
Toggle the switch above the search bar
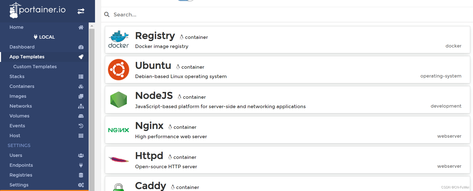pos(186,1)
